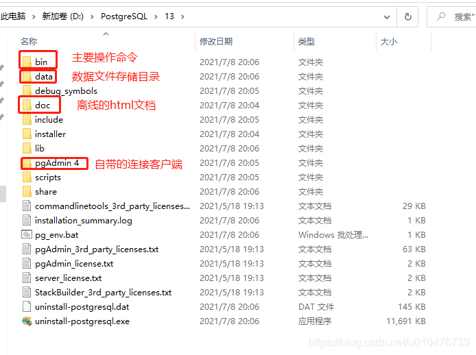Click the DAT 文件 type cell

(x=316, y=307)
